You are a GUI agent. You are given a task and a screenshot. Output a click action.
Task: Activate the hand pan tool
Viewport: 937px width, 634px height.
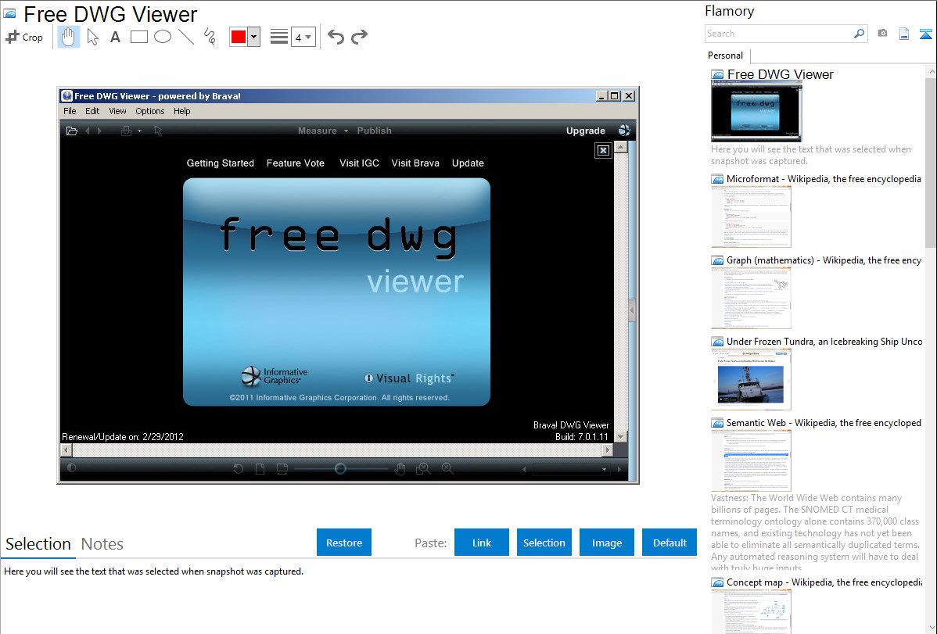(x=68, y=37)
